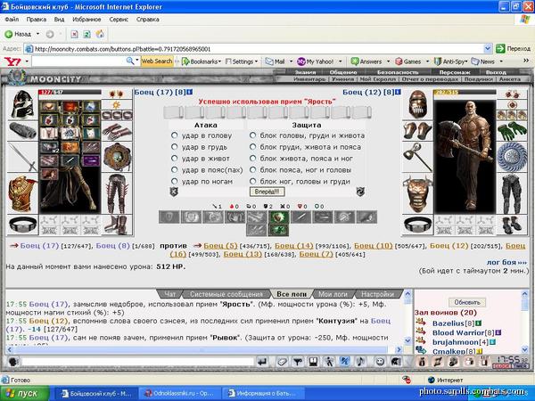Open the smiley emoticon picker
This screenshot has width=535, height=401.
[x=380, y=362]
